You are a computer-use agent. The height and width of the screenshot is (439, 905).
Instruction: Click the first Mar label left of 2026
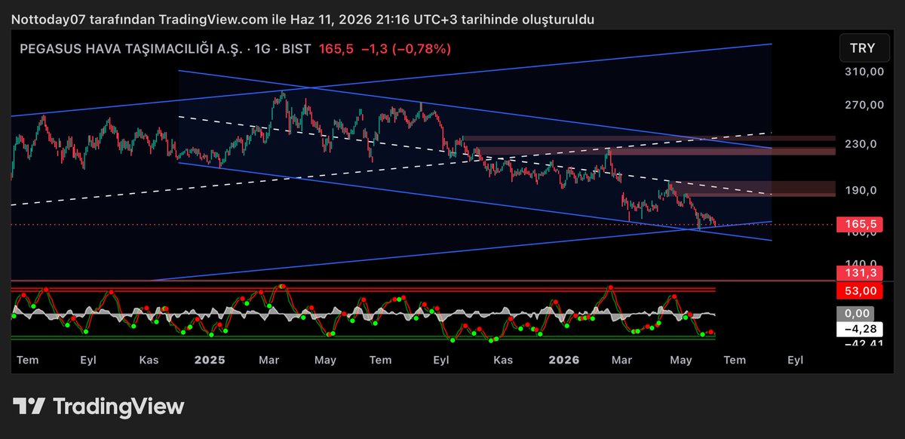270,361
